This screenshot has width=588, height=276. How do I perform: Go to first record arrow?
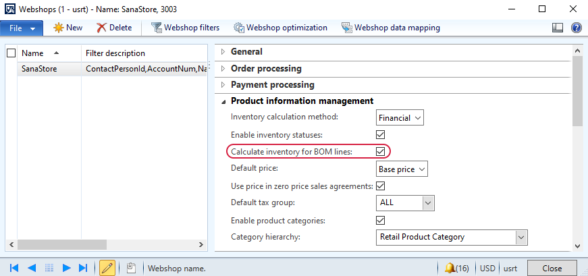click(14, 268)
